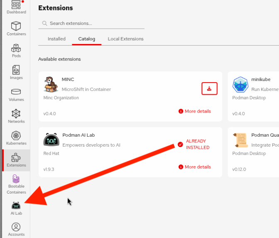Image resolution: width=279 pixels, height=238 pixels.
Task: Open Kubernetes section in sidebar
Action: (16, 138)
